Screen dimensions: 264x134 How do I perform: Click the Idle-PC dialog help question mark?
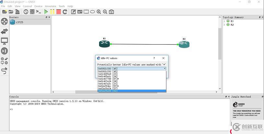click(154, 58)
